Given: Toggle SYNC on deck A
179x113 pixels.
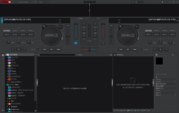Looking at the screenshot, I should coord(58,49).
